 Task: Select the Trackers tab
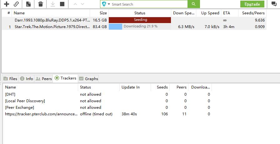tap(66, 78)
